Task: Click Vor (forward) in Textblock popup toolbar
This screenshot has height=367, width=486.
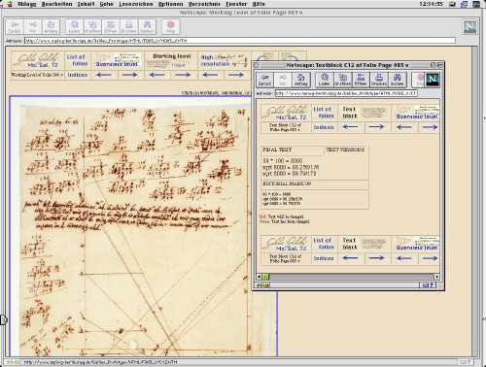Action: pos(283,80)
